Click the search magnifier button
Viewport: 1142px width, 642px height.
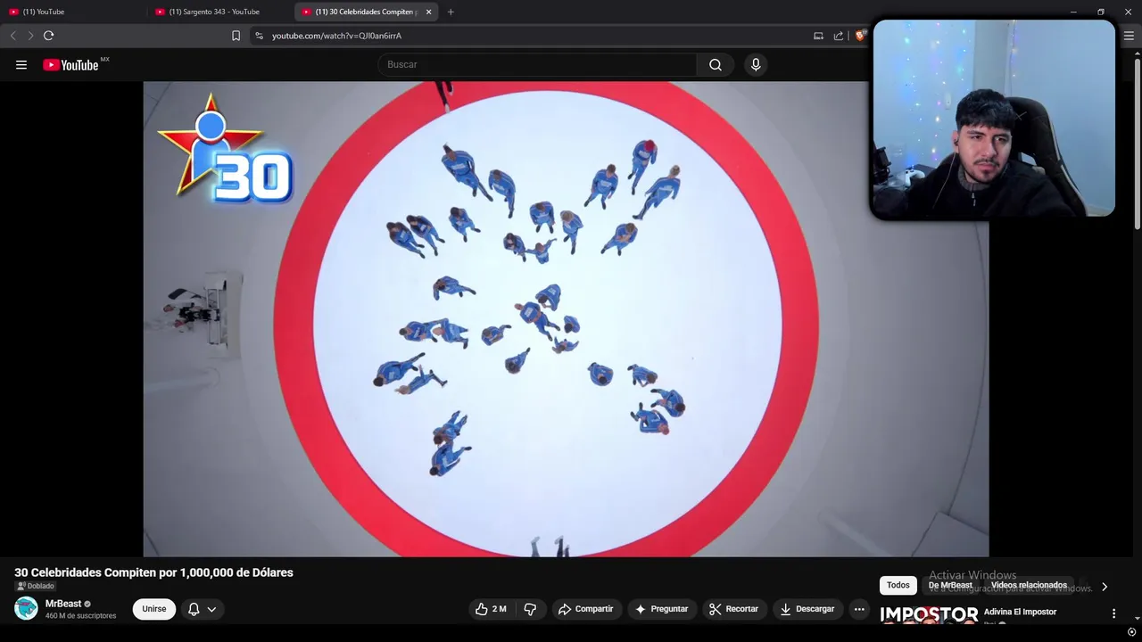[x=716, y=64]
